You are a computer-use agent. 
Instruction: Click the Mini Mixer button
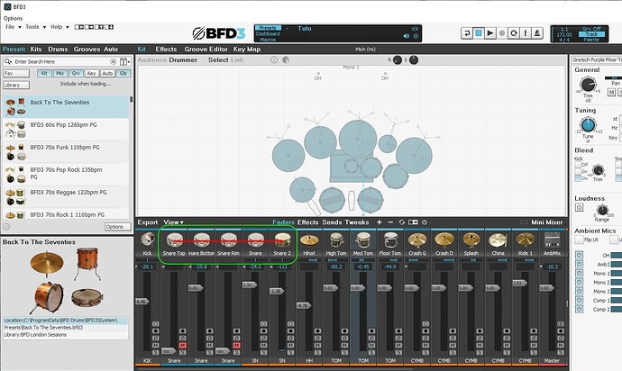coord(546,222)
